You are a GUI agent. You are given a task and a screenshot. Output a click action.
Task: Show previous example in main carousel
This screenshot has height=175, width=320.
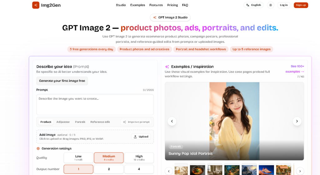point(172,121)
